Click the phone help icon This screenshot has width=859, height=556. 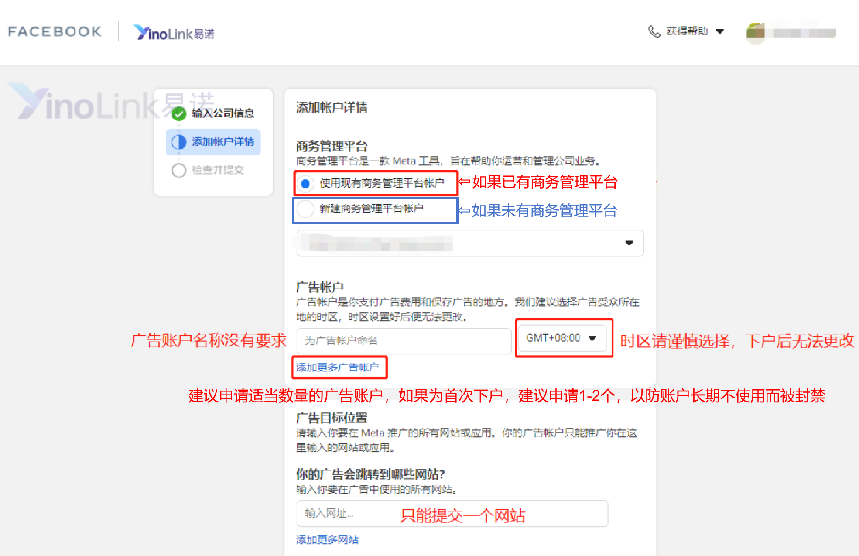(654, 31)
